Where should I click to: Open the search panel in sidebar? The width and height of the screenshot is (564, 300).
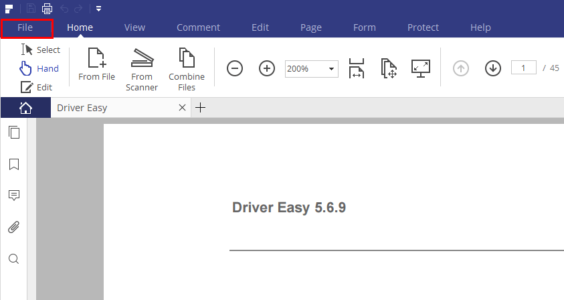(13, 258)
